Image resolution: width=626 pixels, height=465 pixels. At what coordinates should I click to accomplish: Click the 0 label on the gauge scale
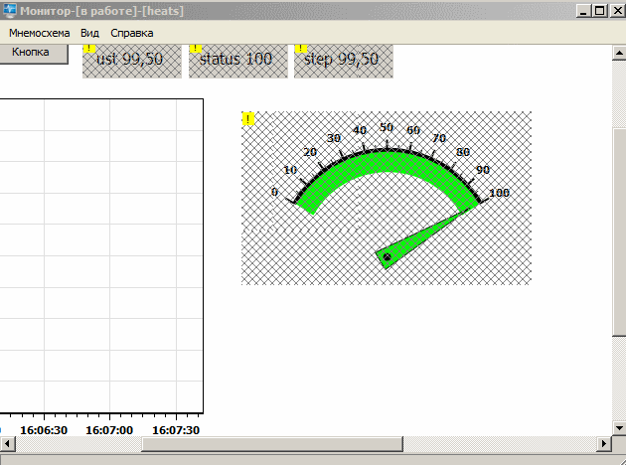[274, 192]
